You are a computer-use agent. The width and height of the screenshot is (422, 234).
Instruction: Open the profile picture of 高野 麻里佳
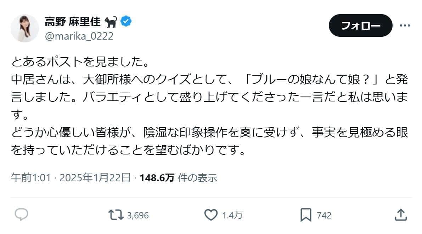point(25,28)
